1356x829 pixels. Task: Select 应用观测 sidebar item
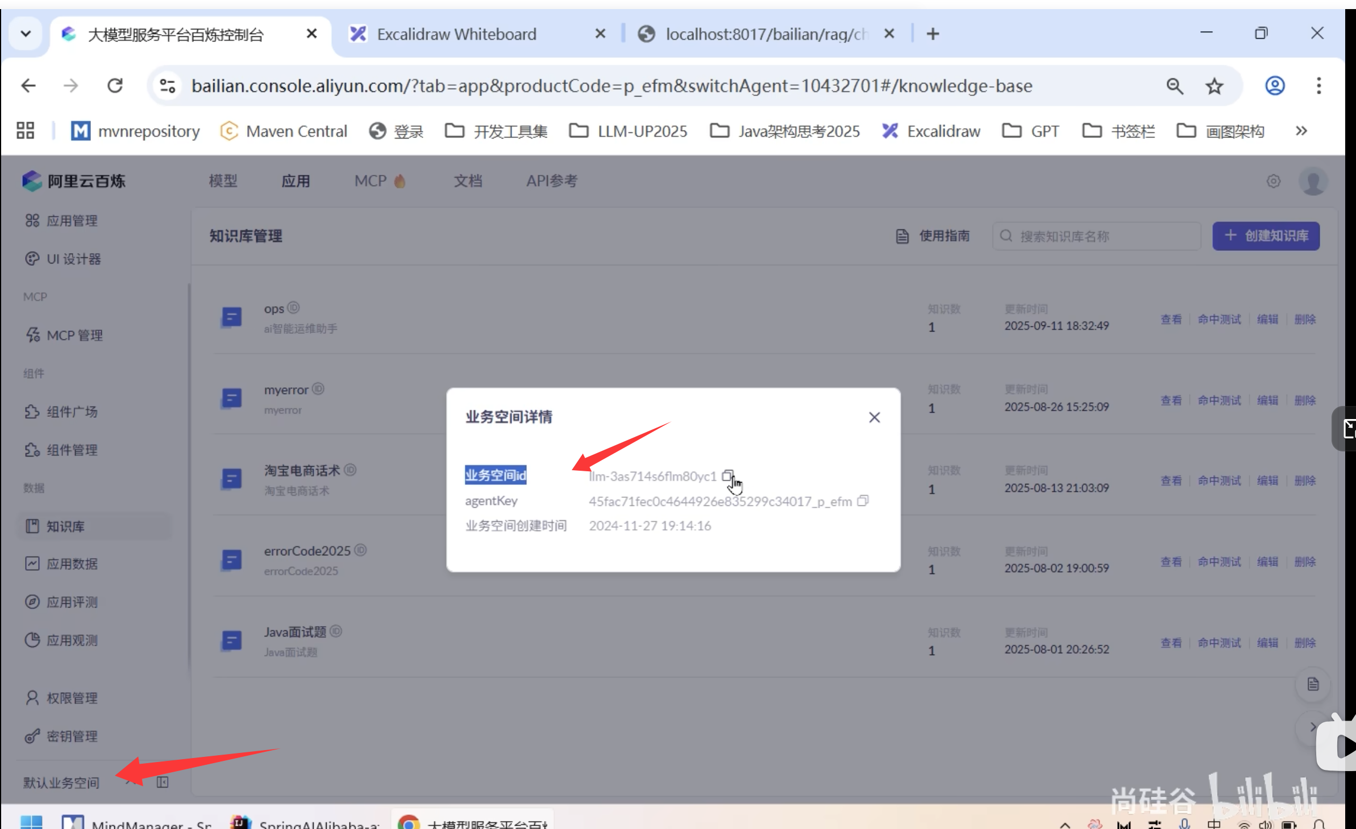tap(72, 640)
